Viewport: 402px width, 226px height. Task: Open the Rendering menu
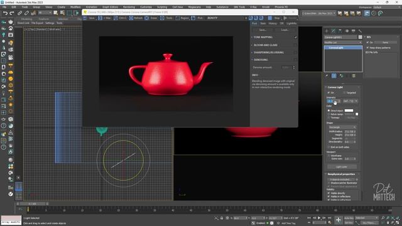pyautogui.click(x=129, y=7)
